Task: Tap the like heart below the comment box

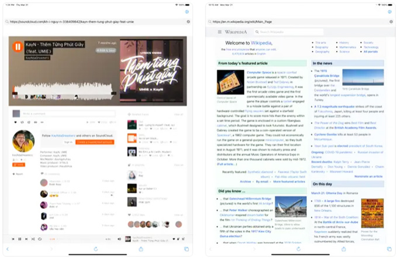Action: point(15,122)
